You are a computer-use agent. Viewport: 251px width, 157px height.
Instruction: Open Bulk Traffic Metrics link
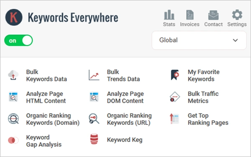tap(203, 97)
